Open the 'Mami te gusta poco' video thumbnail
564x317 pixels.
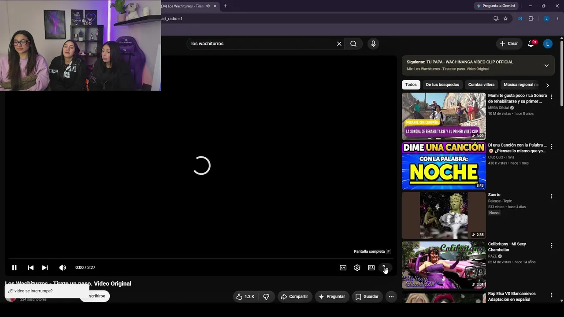(444, 116)
